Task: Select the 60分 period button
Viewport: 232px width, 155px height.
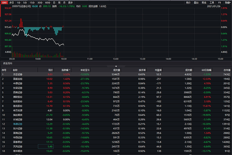Action: click(48, 2)
